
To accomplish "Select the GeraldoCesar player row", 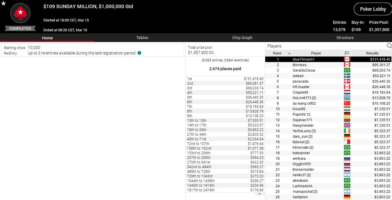I will (x=304, y=70).
